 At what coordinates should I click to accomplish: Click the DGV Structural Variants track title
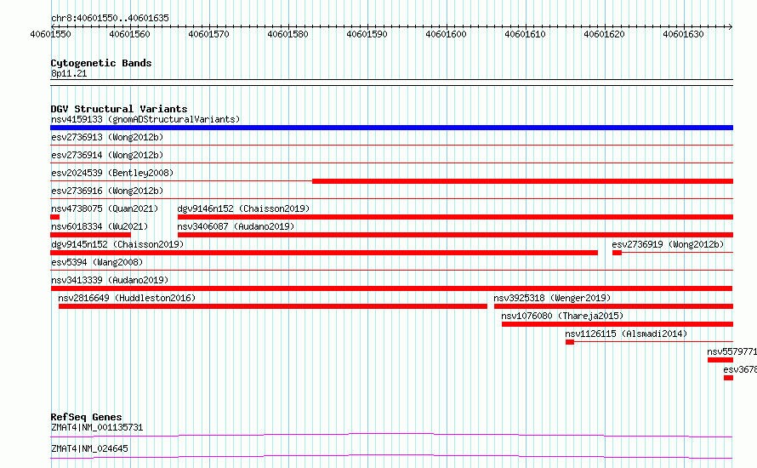pyautogui.click(x=119, y=109)
